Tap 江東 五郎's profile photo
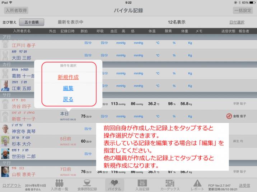 tap(5, 86)
